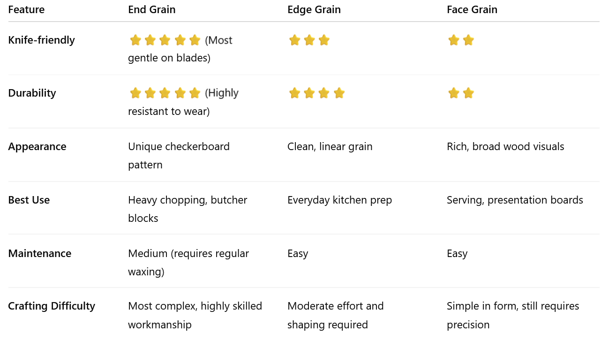Select the Edge Grain column header
601x341 pixels.
coord(314,10)
